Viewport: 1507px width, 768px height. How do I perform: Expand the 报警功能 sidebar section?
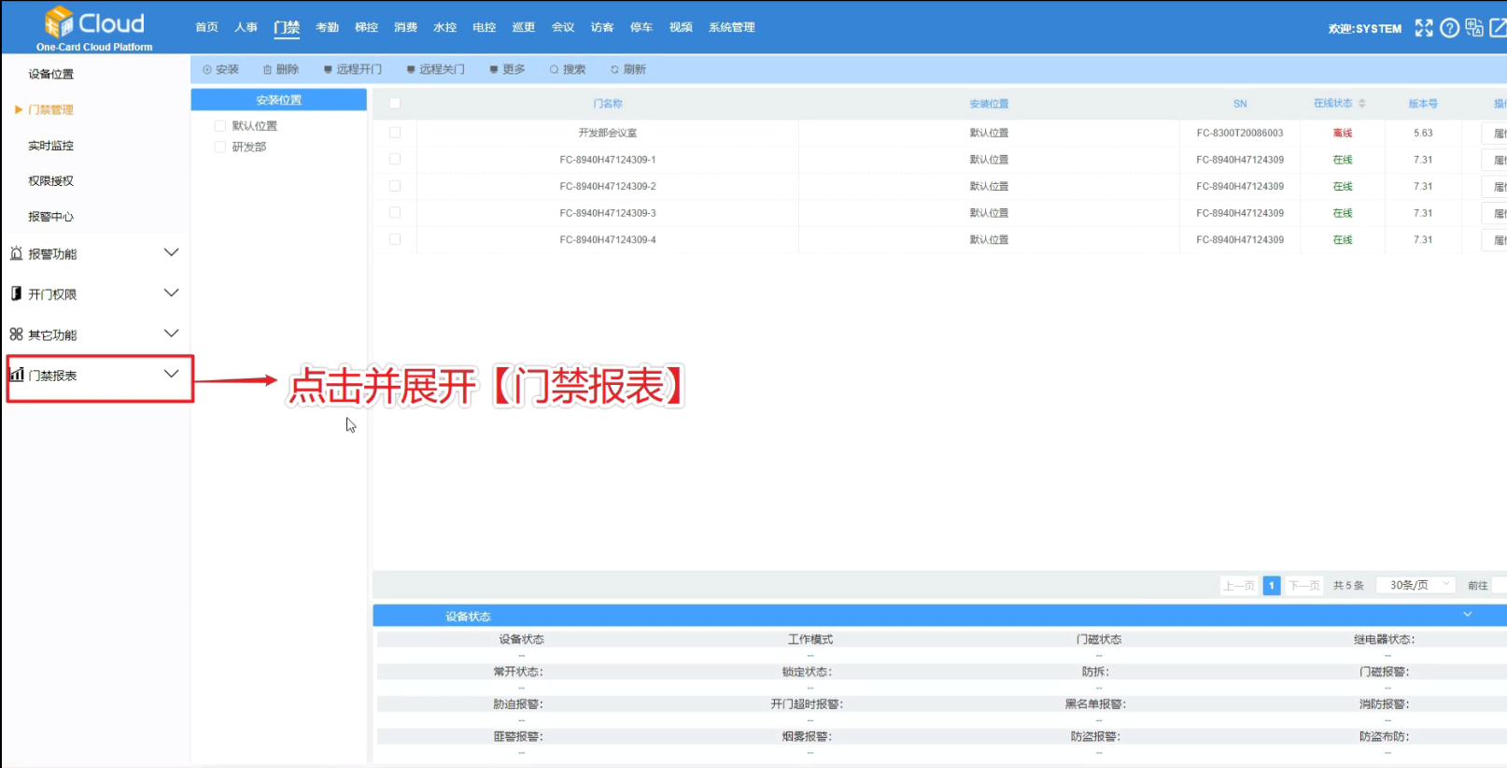coord(171,253)
